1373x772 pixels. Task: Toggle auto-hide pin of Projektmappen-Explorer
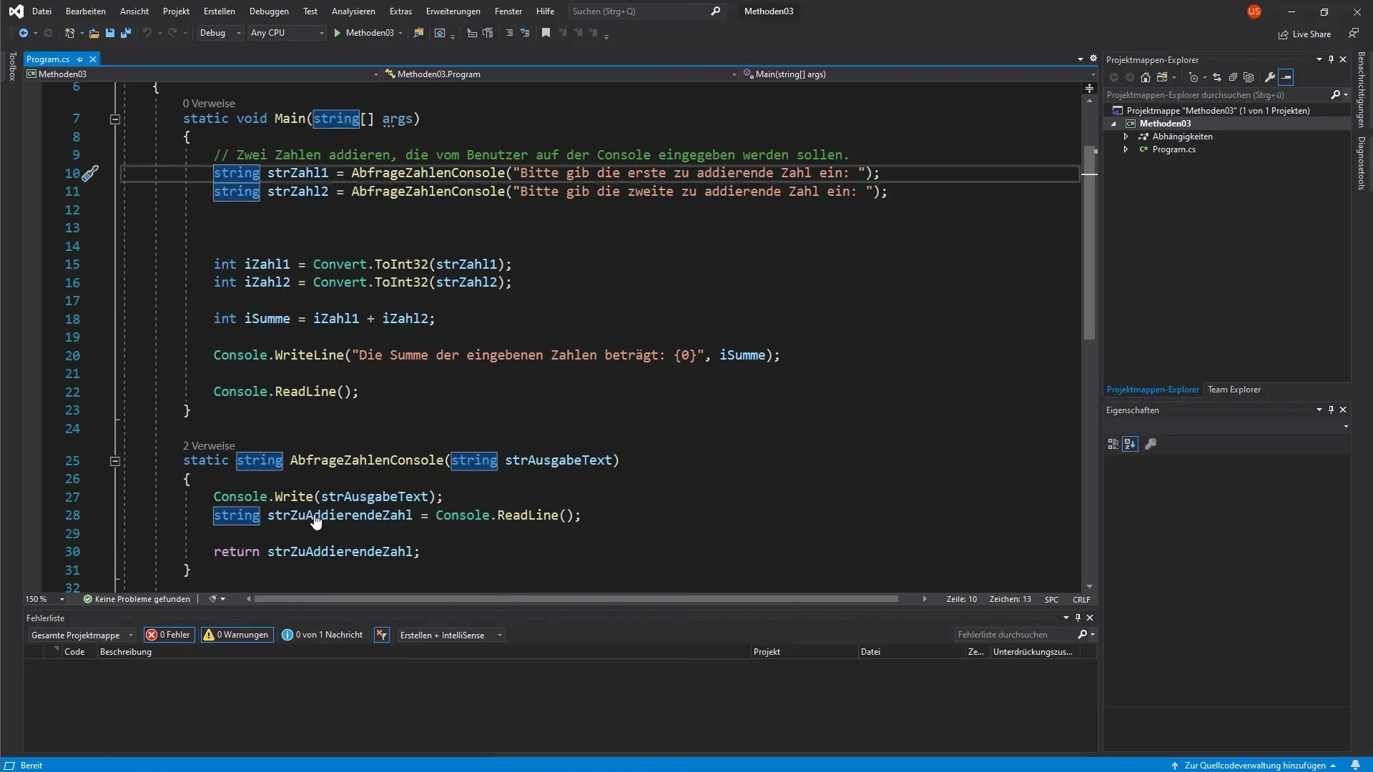click(x=1331, y=59)
